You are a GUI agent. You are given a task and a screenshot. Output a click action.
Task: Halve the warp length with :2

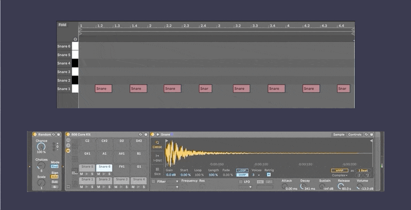358,175
